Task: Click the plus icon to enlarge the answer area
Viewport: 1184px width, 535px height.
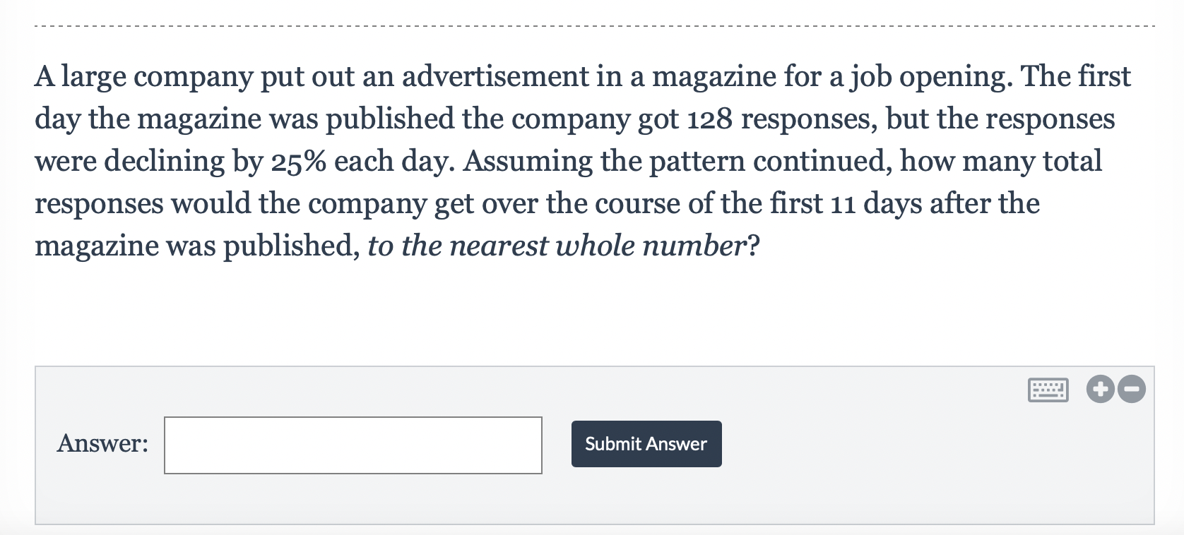Action: click(1099, 389)
